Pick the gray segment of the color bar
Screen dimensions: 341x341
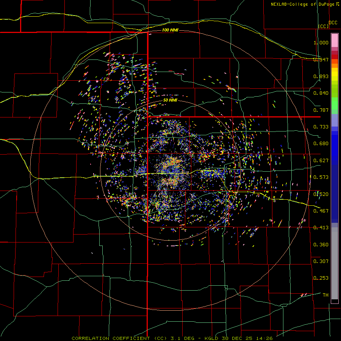click(335, 263)
